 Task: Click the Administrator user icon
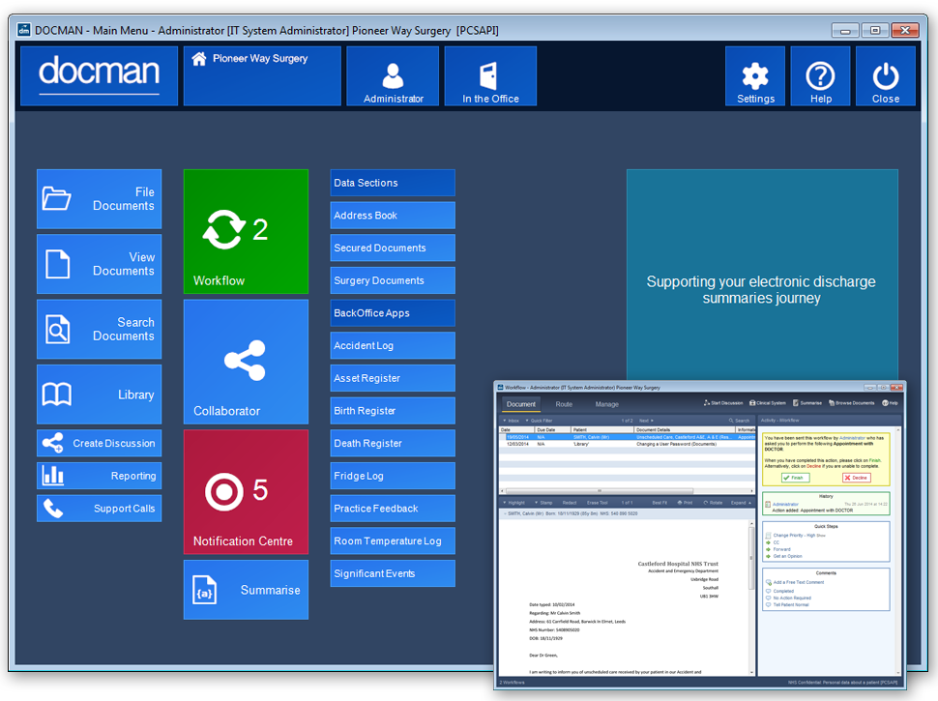393,76
